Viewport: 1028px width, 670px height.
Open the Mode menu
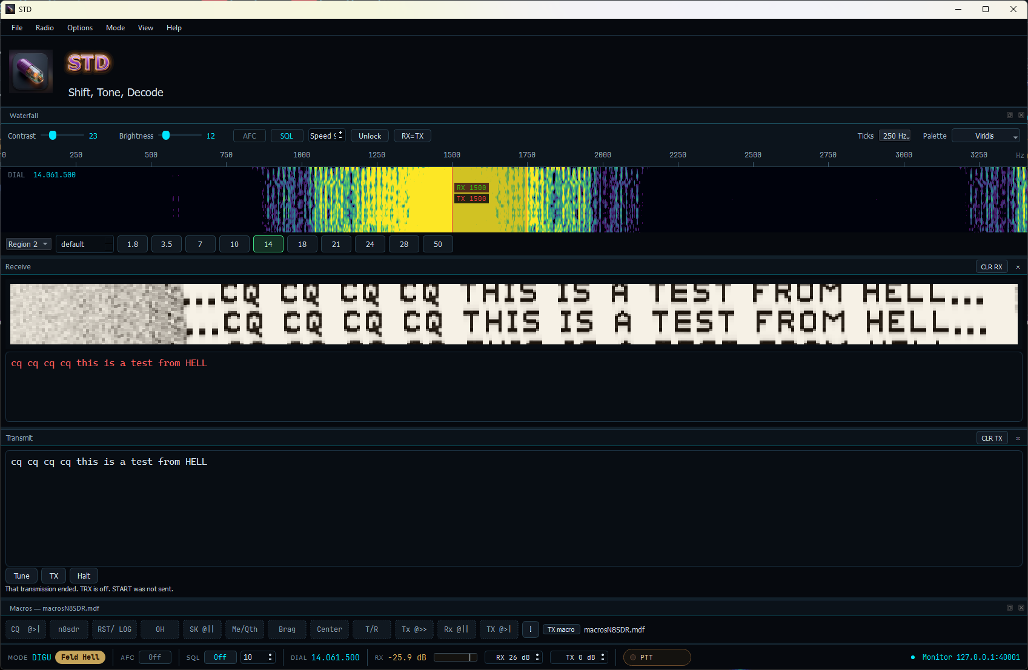(x=115, y=28)
